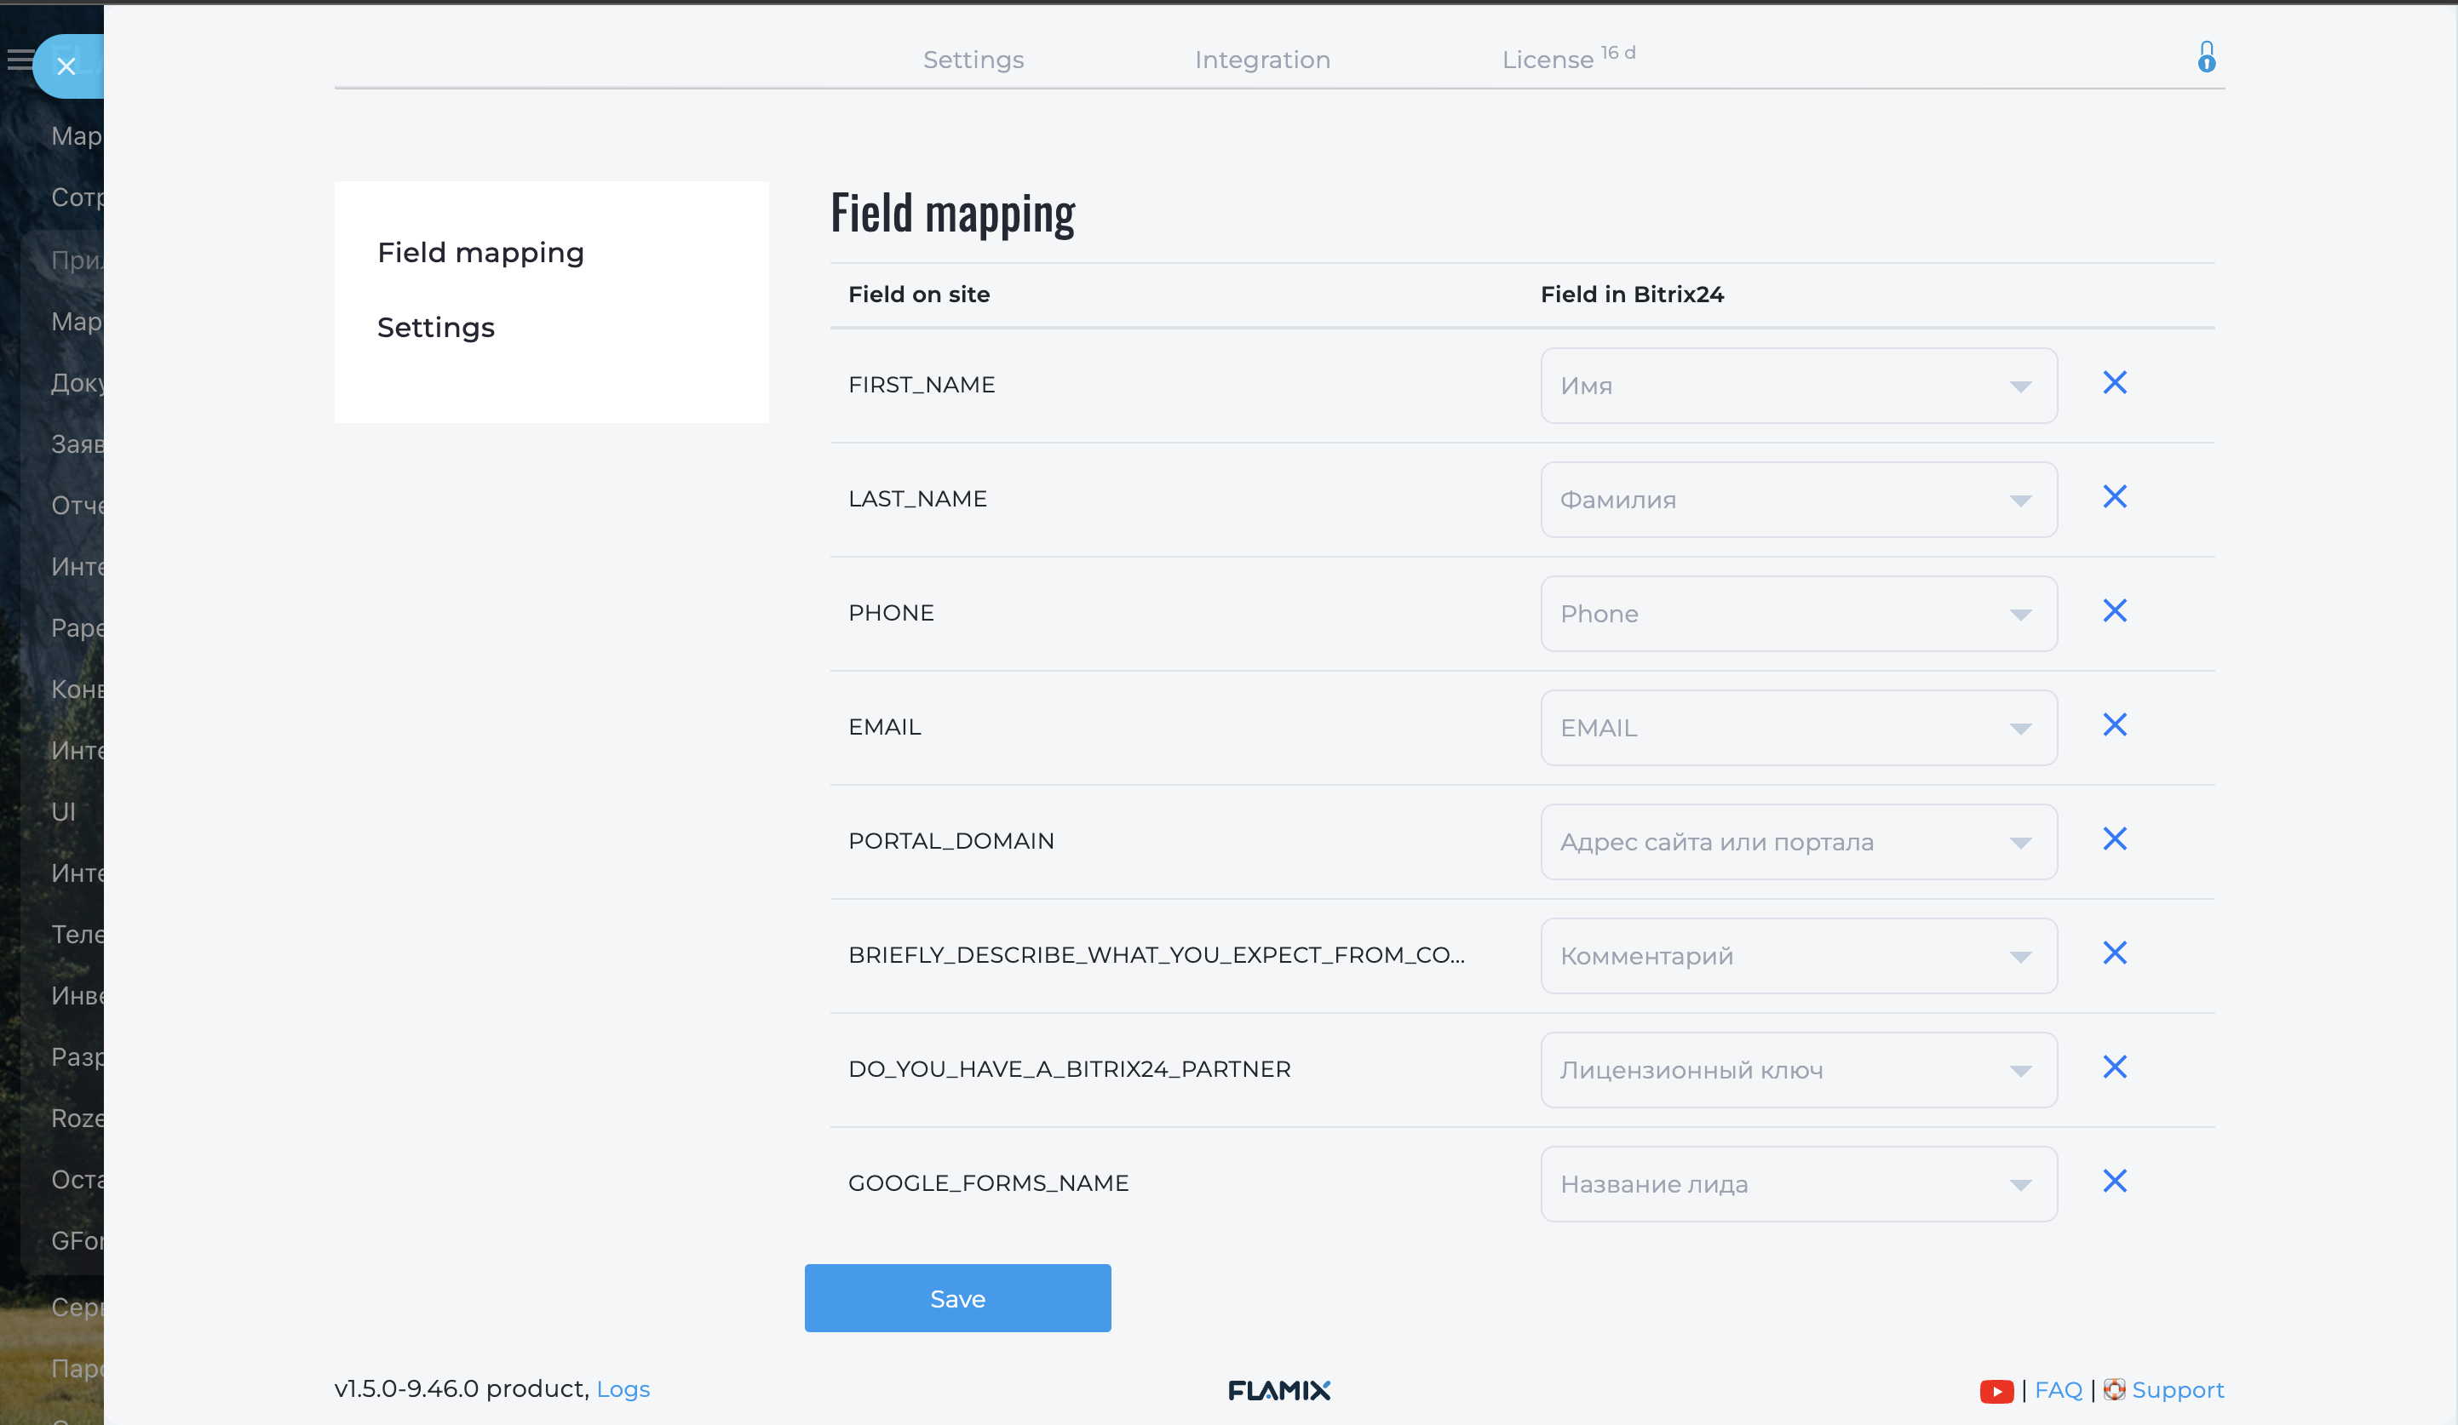
Task: Delete the GOOGLE_FORMS_NAME mapping row
Action: pos(2114,1182)
